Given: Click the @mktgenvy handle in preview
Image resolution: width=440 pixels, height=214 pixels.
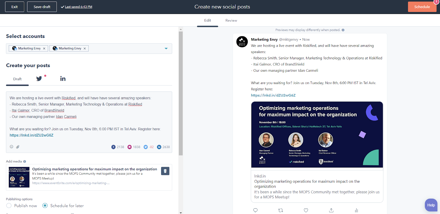Looking at the screenshot, I should point(288,40).
